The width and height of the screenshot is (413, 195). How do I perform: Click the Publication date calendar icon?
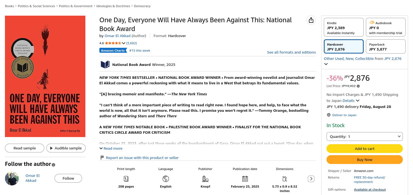point(245,179)
